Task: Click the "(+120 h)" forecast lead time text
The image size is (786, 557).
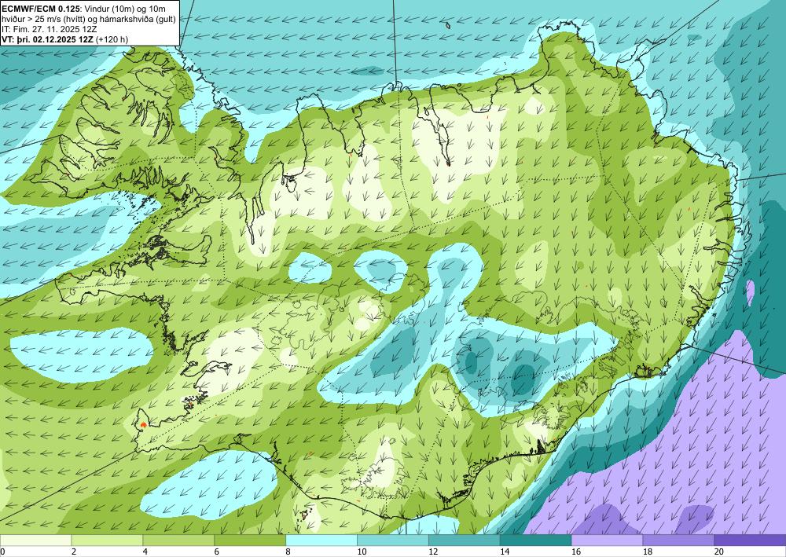Action: coord(112,39)
